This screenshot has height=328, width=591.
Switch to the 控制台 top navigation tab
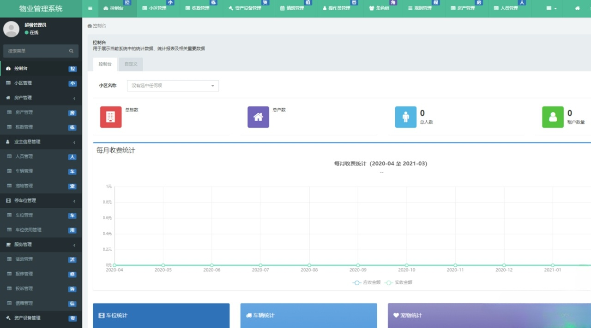(117, 8)
